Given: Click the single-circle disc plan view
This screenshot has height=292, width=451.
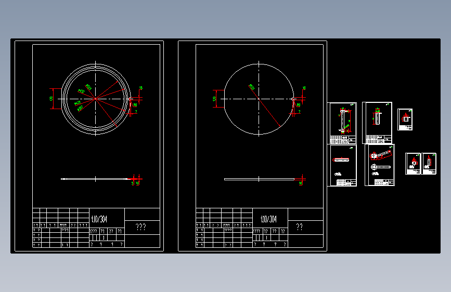Looking at the screenshot, I should (259, 99).
